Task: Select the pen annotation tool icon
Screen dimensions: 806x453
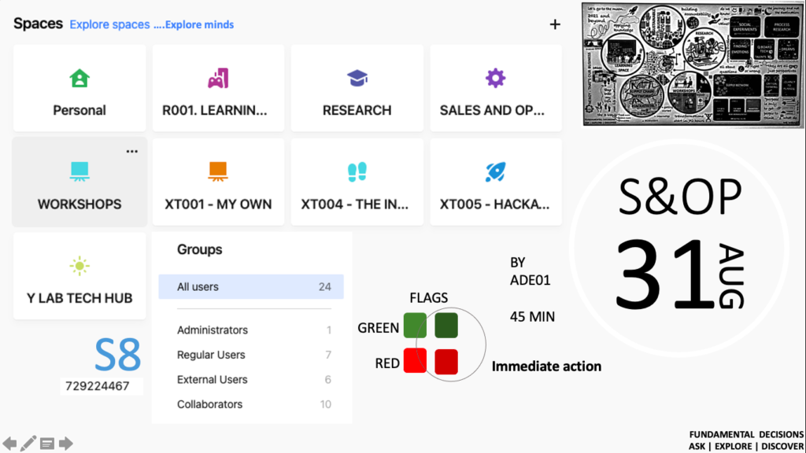Action: [x=28, y=444]
